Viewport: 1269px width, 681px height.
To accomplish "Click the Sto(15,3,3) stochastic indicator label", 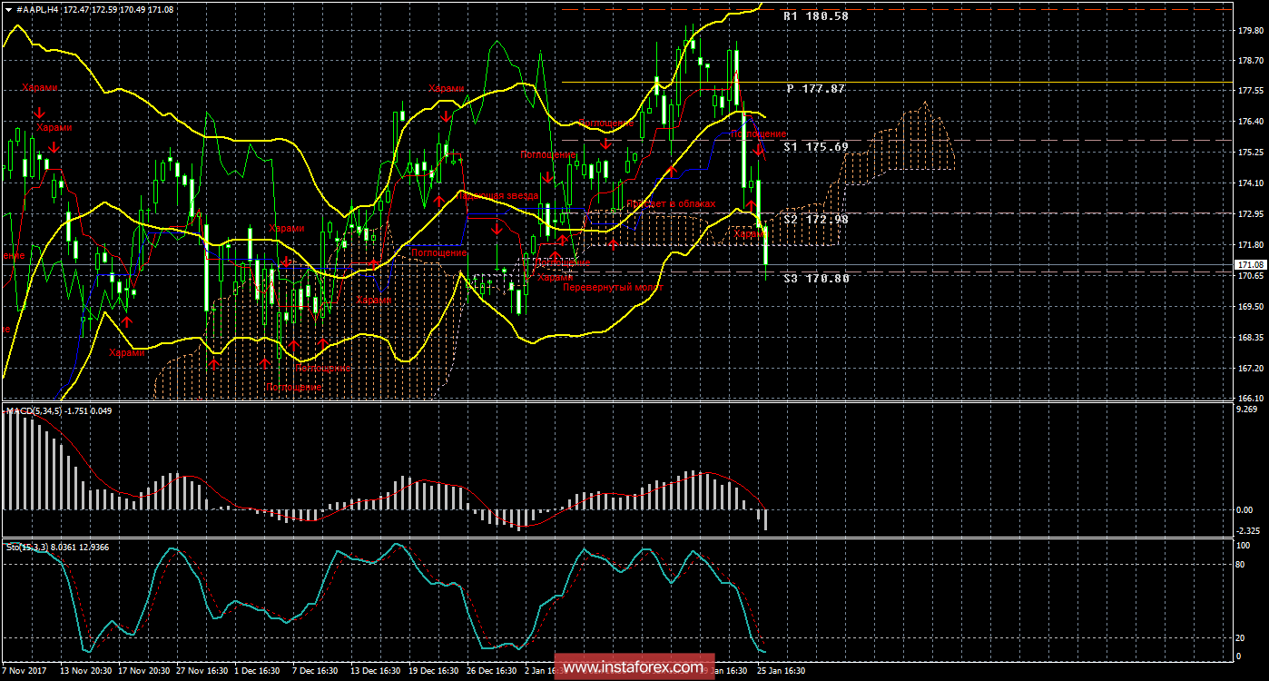I will 27,547.
